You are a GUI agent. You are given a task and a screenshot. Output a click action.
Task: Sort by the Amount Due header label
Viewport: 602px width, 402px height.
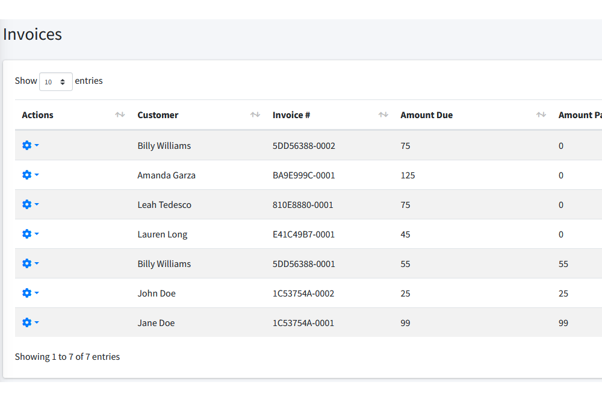pyautogui.click(x=426, y=115)
